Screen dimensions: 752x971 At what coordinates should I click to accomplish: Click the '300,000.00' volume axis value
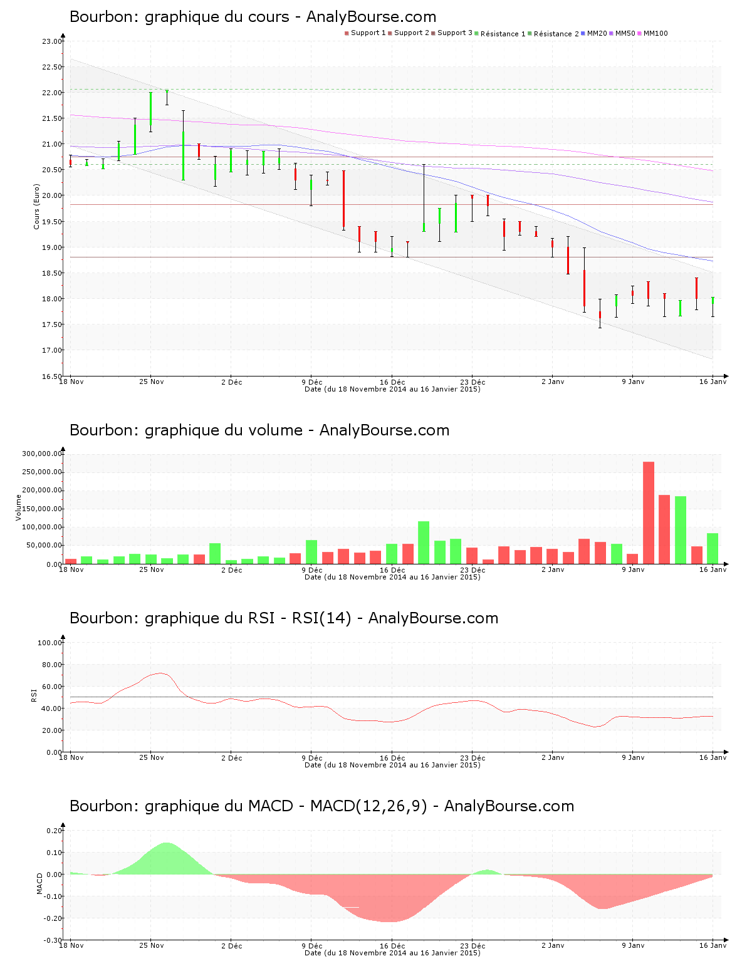coord(41,454)
